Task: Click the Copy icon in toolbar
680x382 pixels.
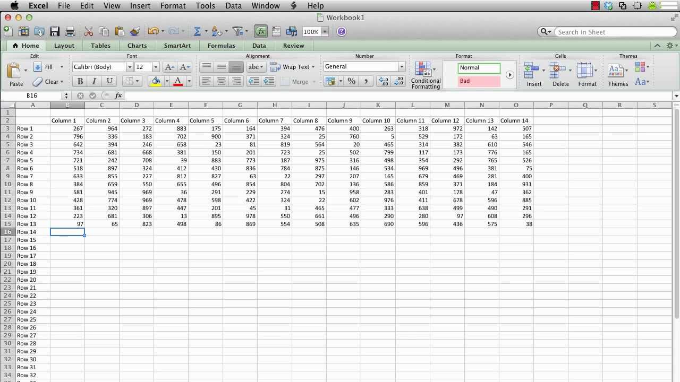Action: (104, 32)
